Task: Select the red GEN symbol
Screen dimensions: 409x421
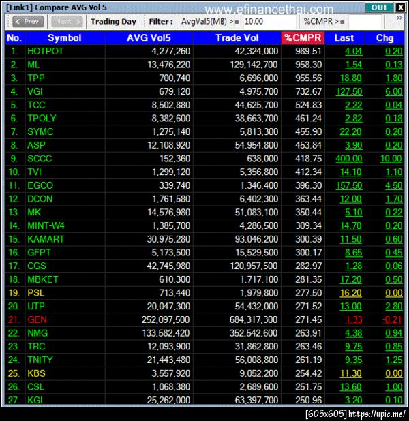Action: pyautogui.click(x=37, y=319)
